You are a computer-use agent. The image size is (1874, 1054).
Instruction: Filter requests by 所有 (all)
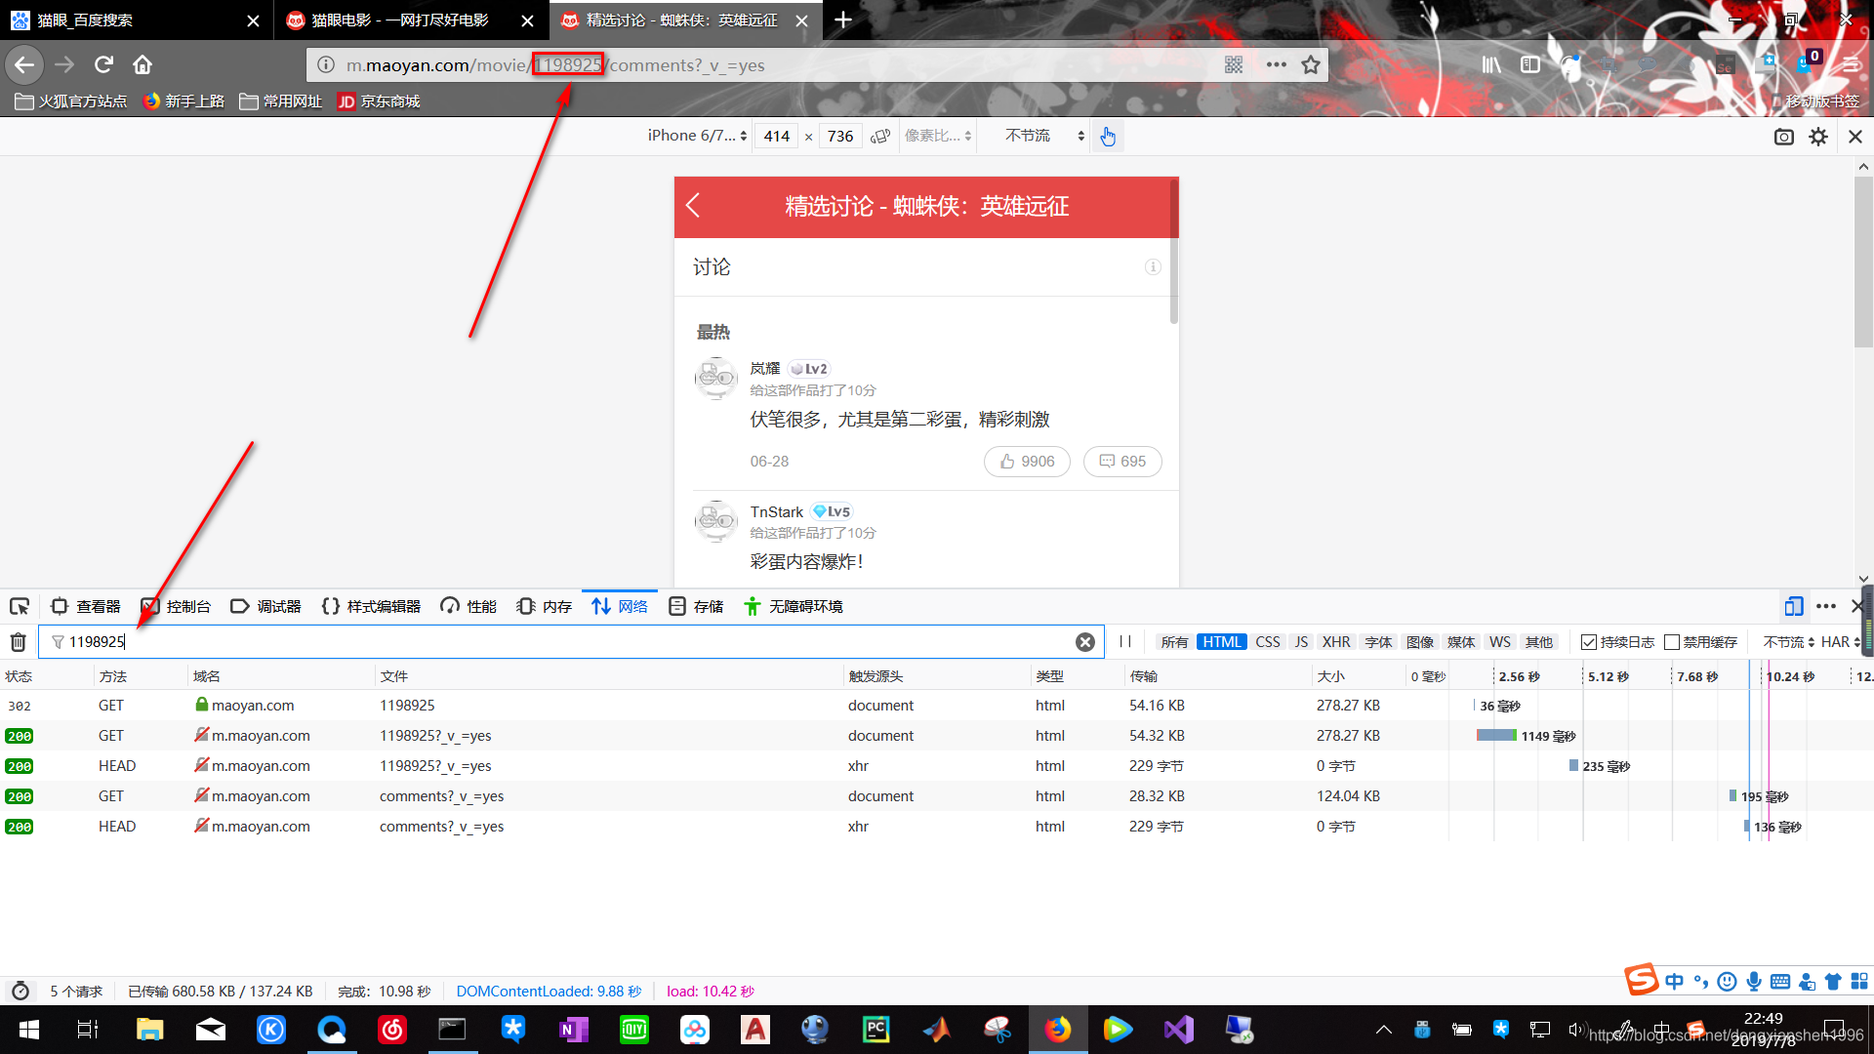point(1174,642)
